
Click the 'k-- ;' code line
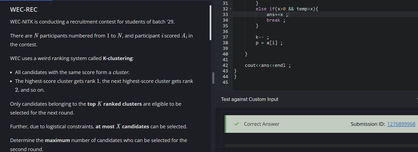pyautogui.click(x=263, y=37)
